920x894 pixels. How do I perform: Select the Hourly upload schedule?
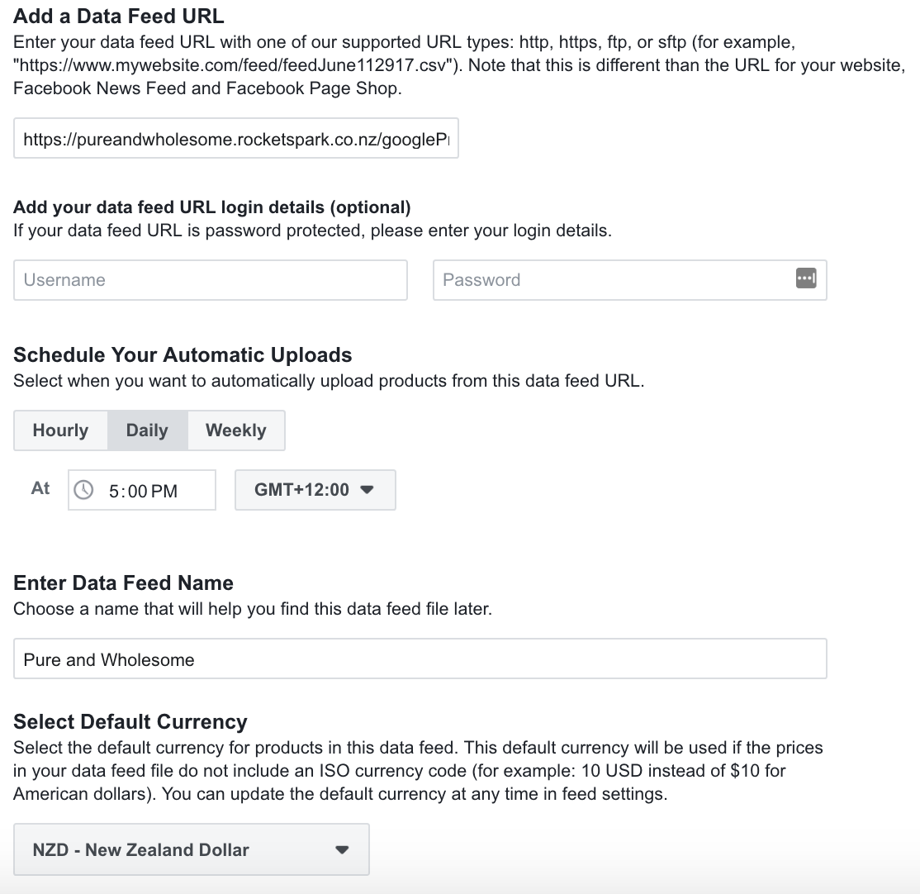[60, 430]
